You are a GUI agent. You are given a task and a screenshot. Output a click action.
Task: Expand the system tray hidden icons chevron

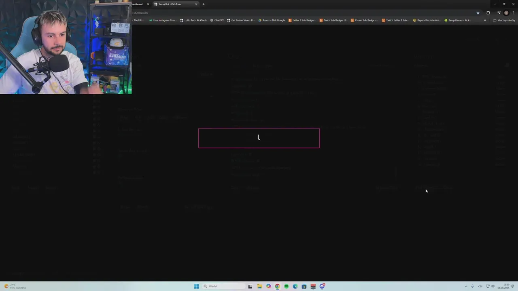pyautogui.click(x=466, y=286)
